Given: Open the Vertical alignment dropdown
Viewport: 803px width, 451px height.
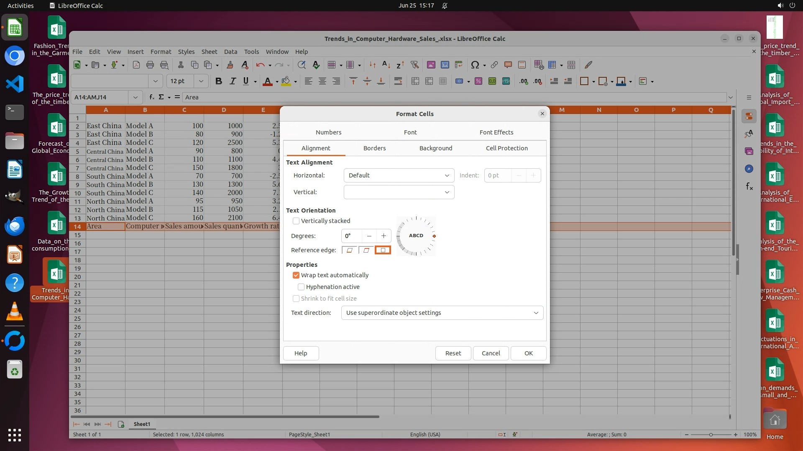Looking at the screenshot, I should tap(399, 192).
